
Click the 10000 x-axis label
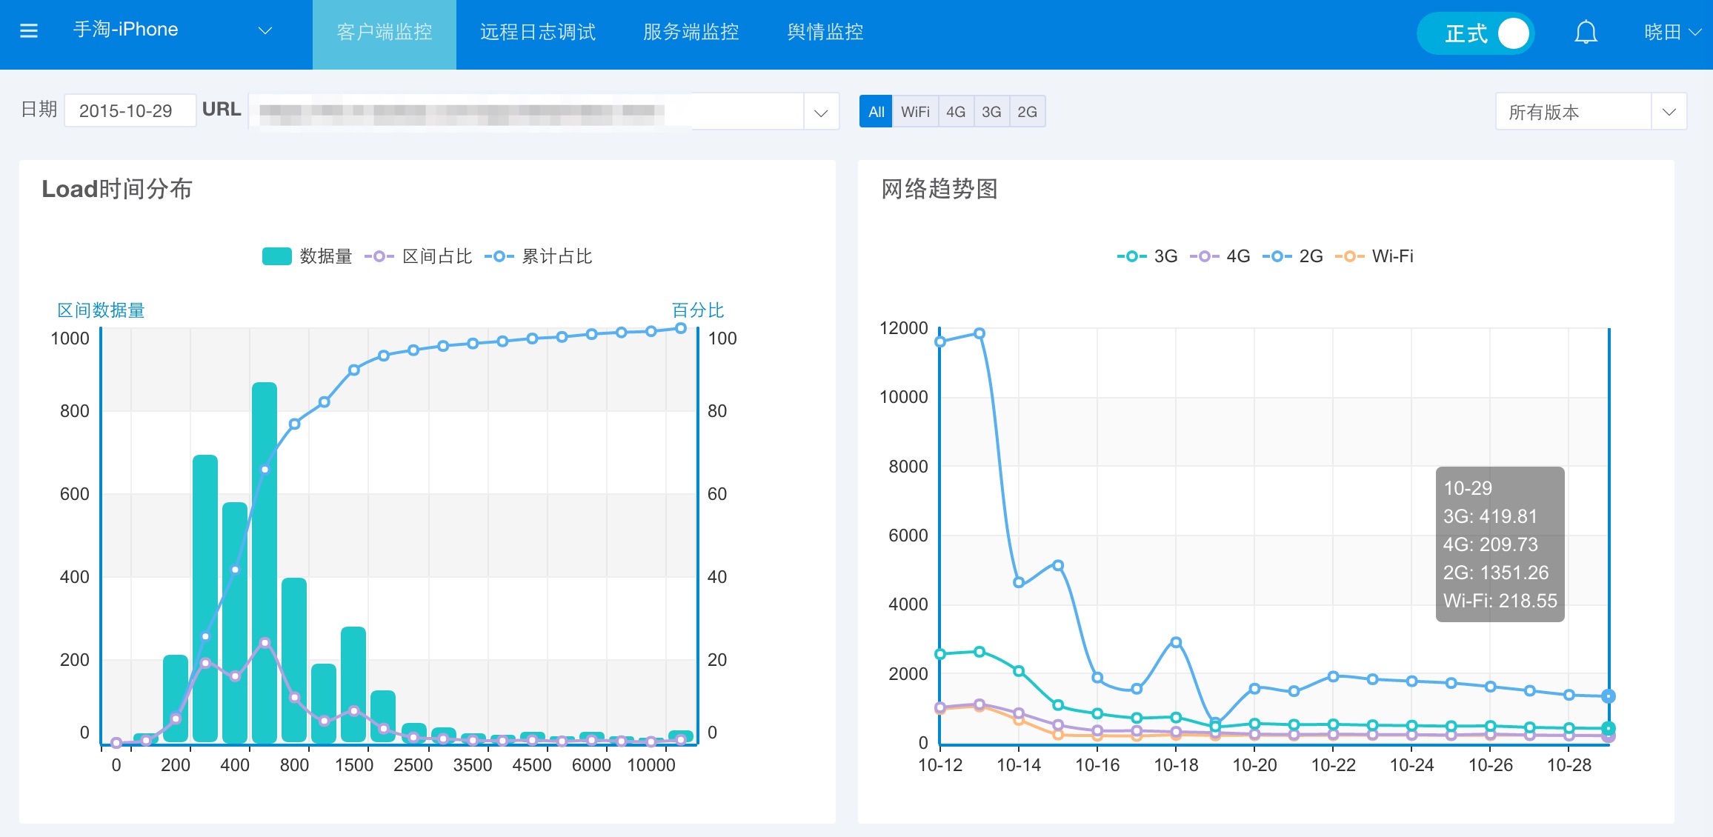tap(651, 765)
